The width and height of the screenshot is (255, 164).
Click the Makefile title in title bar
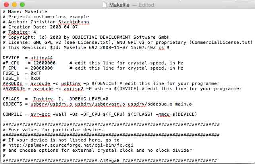tap(119, 5)
